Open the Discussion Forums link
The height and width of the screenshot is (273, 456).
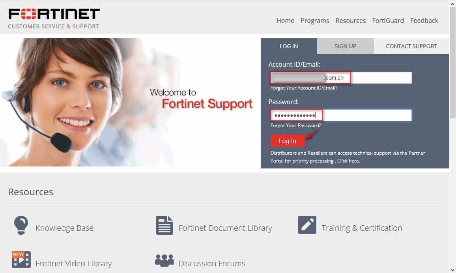pos(212,264)
